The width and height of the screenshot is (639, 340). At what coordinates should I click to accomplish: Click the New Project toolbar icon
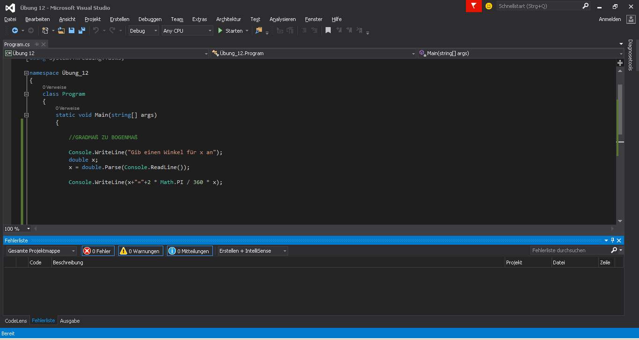pyautogui.click(x=45, y=31)
